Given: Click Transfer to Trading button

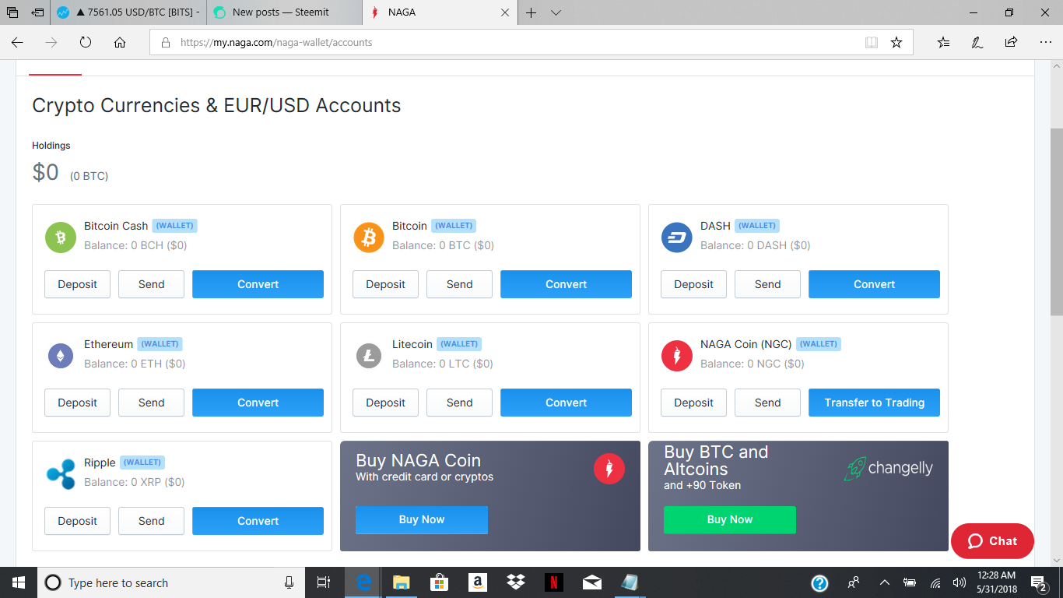Looking at the screenshot, I should [874, 403].
